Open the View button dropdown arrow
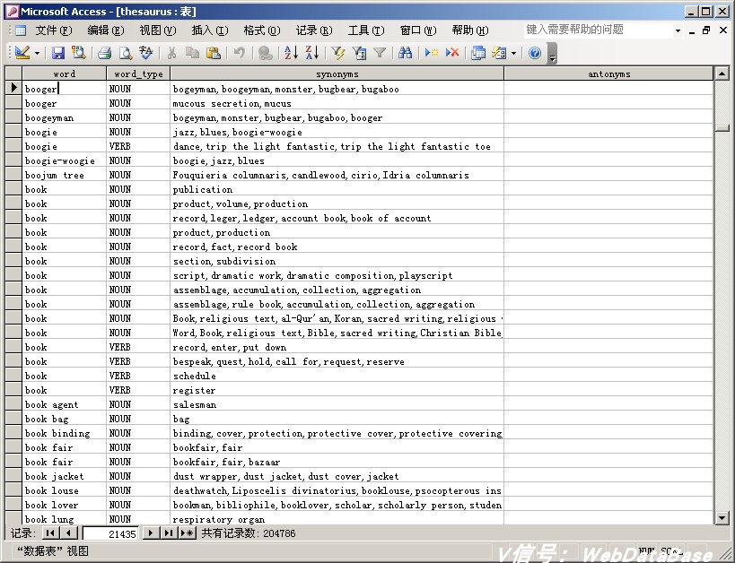The height and width of the screenshot is (563, 735). click(37, 53)
